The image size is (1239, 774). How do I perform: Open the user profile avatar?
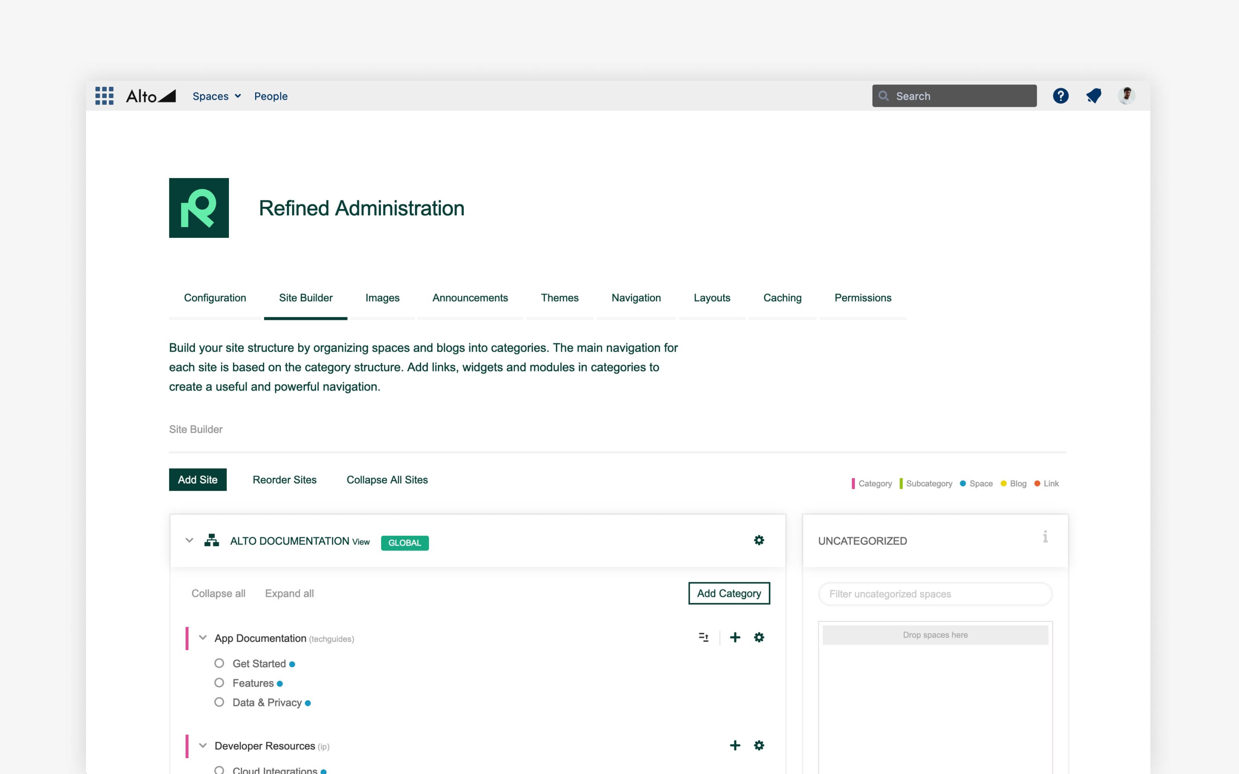coord(1126,96)
